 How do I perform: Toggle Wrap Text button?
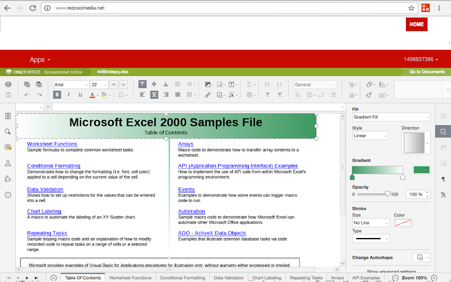(178, 84)
